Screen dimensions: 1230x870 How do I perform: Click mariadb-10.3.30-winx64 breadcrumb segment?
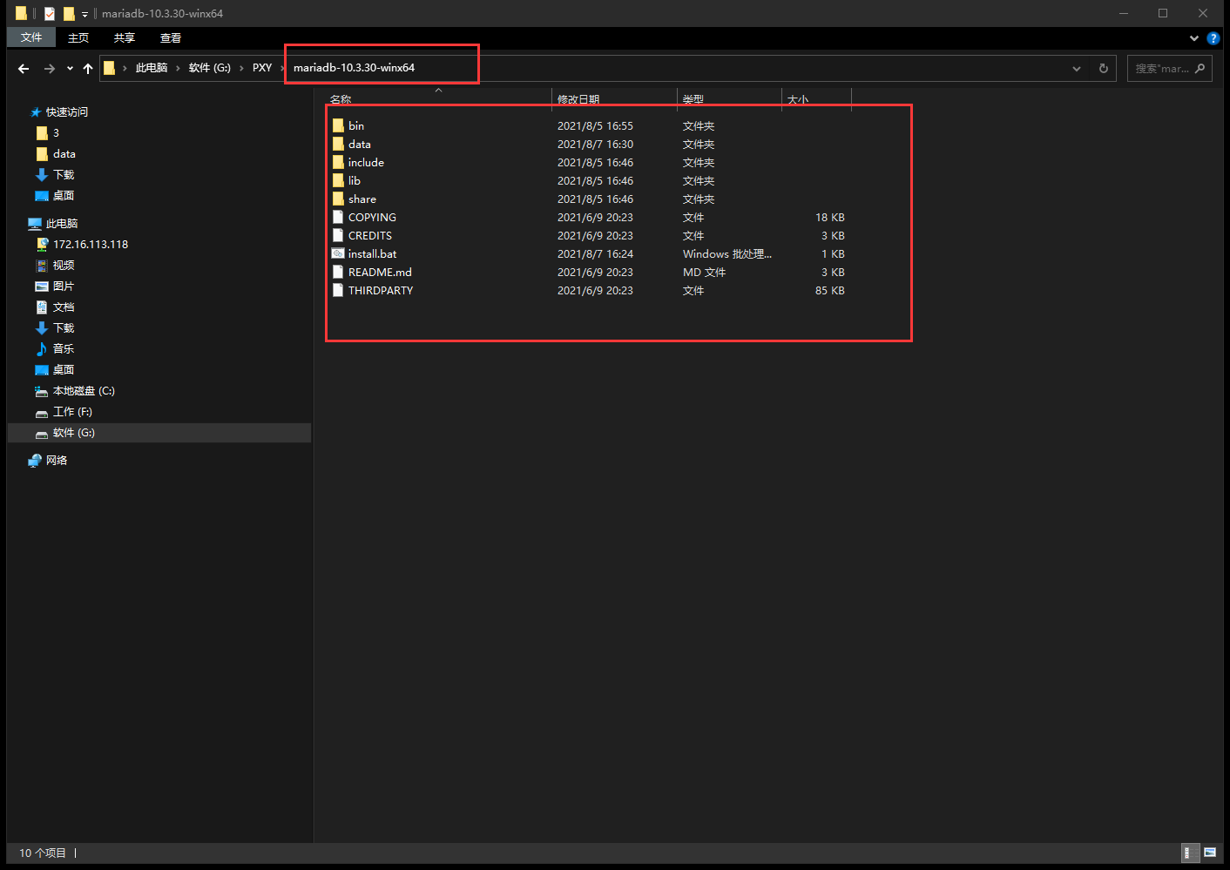coord(354,68)
